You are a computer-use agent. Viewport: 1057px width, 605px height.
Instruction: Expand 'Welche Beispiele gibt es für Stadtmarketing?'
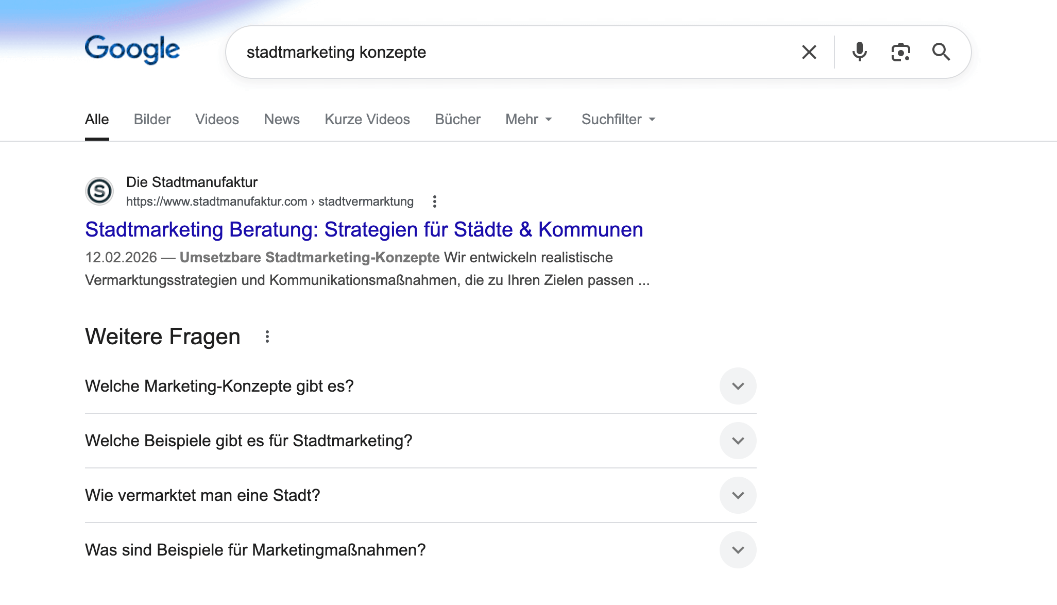click(x=738, y=441)
